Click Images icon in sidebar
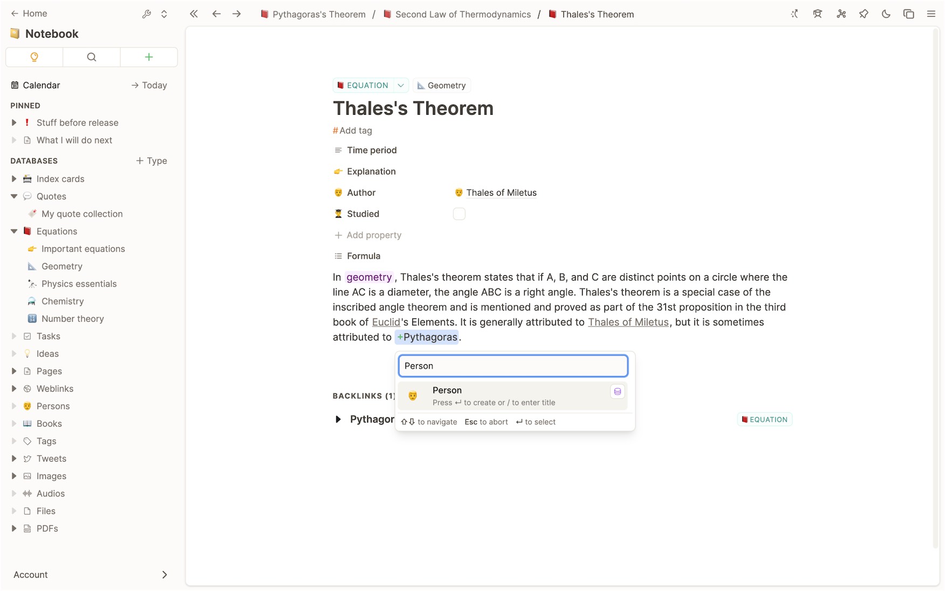Image resolution: width=945 pixels, height=591 pixels. click(27, 476)
